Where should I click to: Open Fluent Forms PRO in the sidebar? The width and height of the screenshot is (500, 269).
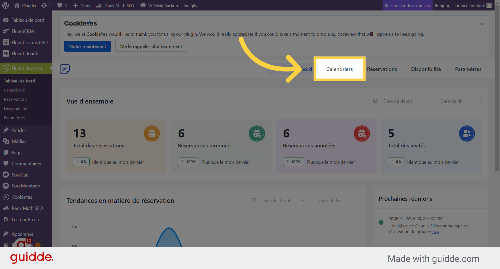26,42
